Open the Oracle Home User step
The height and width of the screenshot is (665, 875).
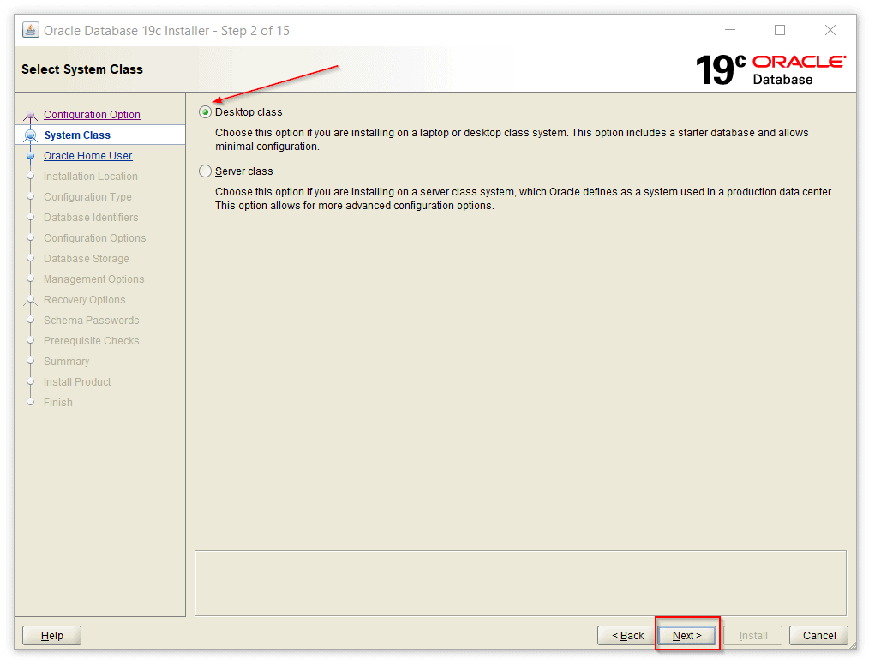click(87, 156)
